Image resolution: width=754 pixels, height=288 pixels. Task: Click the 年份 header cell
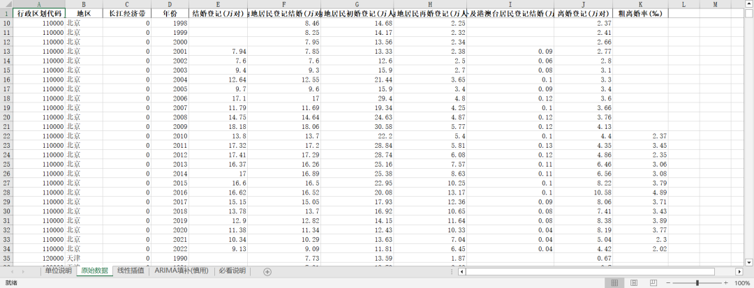[170, 14]
